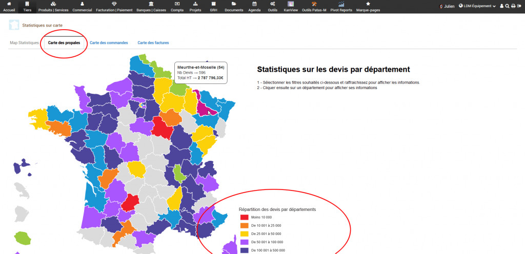Click the logout icon
The width and height of the screenshot is (525, 254).
[519, 6]
